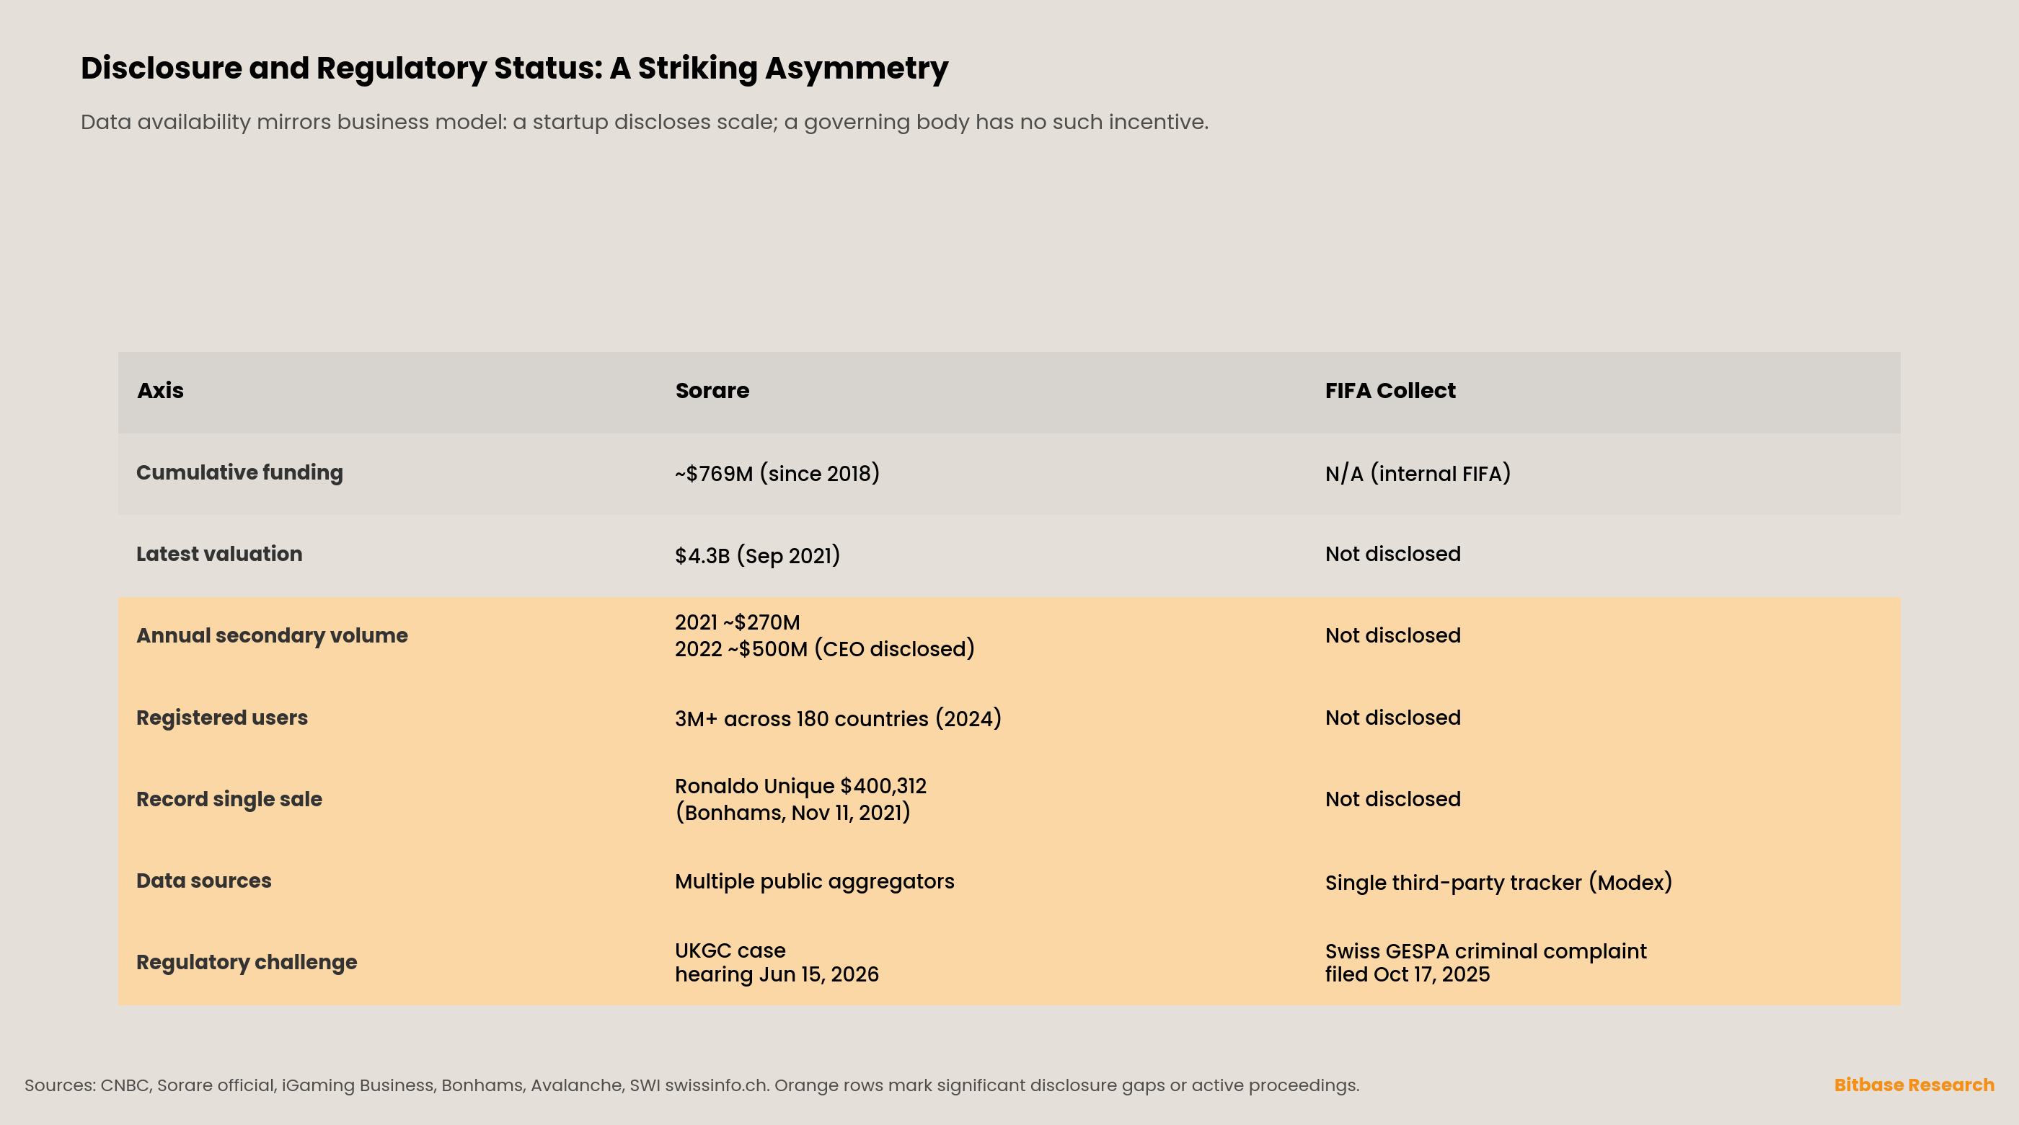Select the 'Cumulative funding' row label
2019x1125 pixels.
click(239, 473)
